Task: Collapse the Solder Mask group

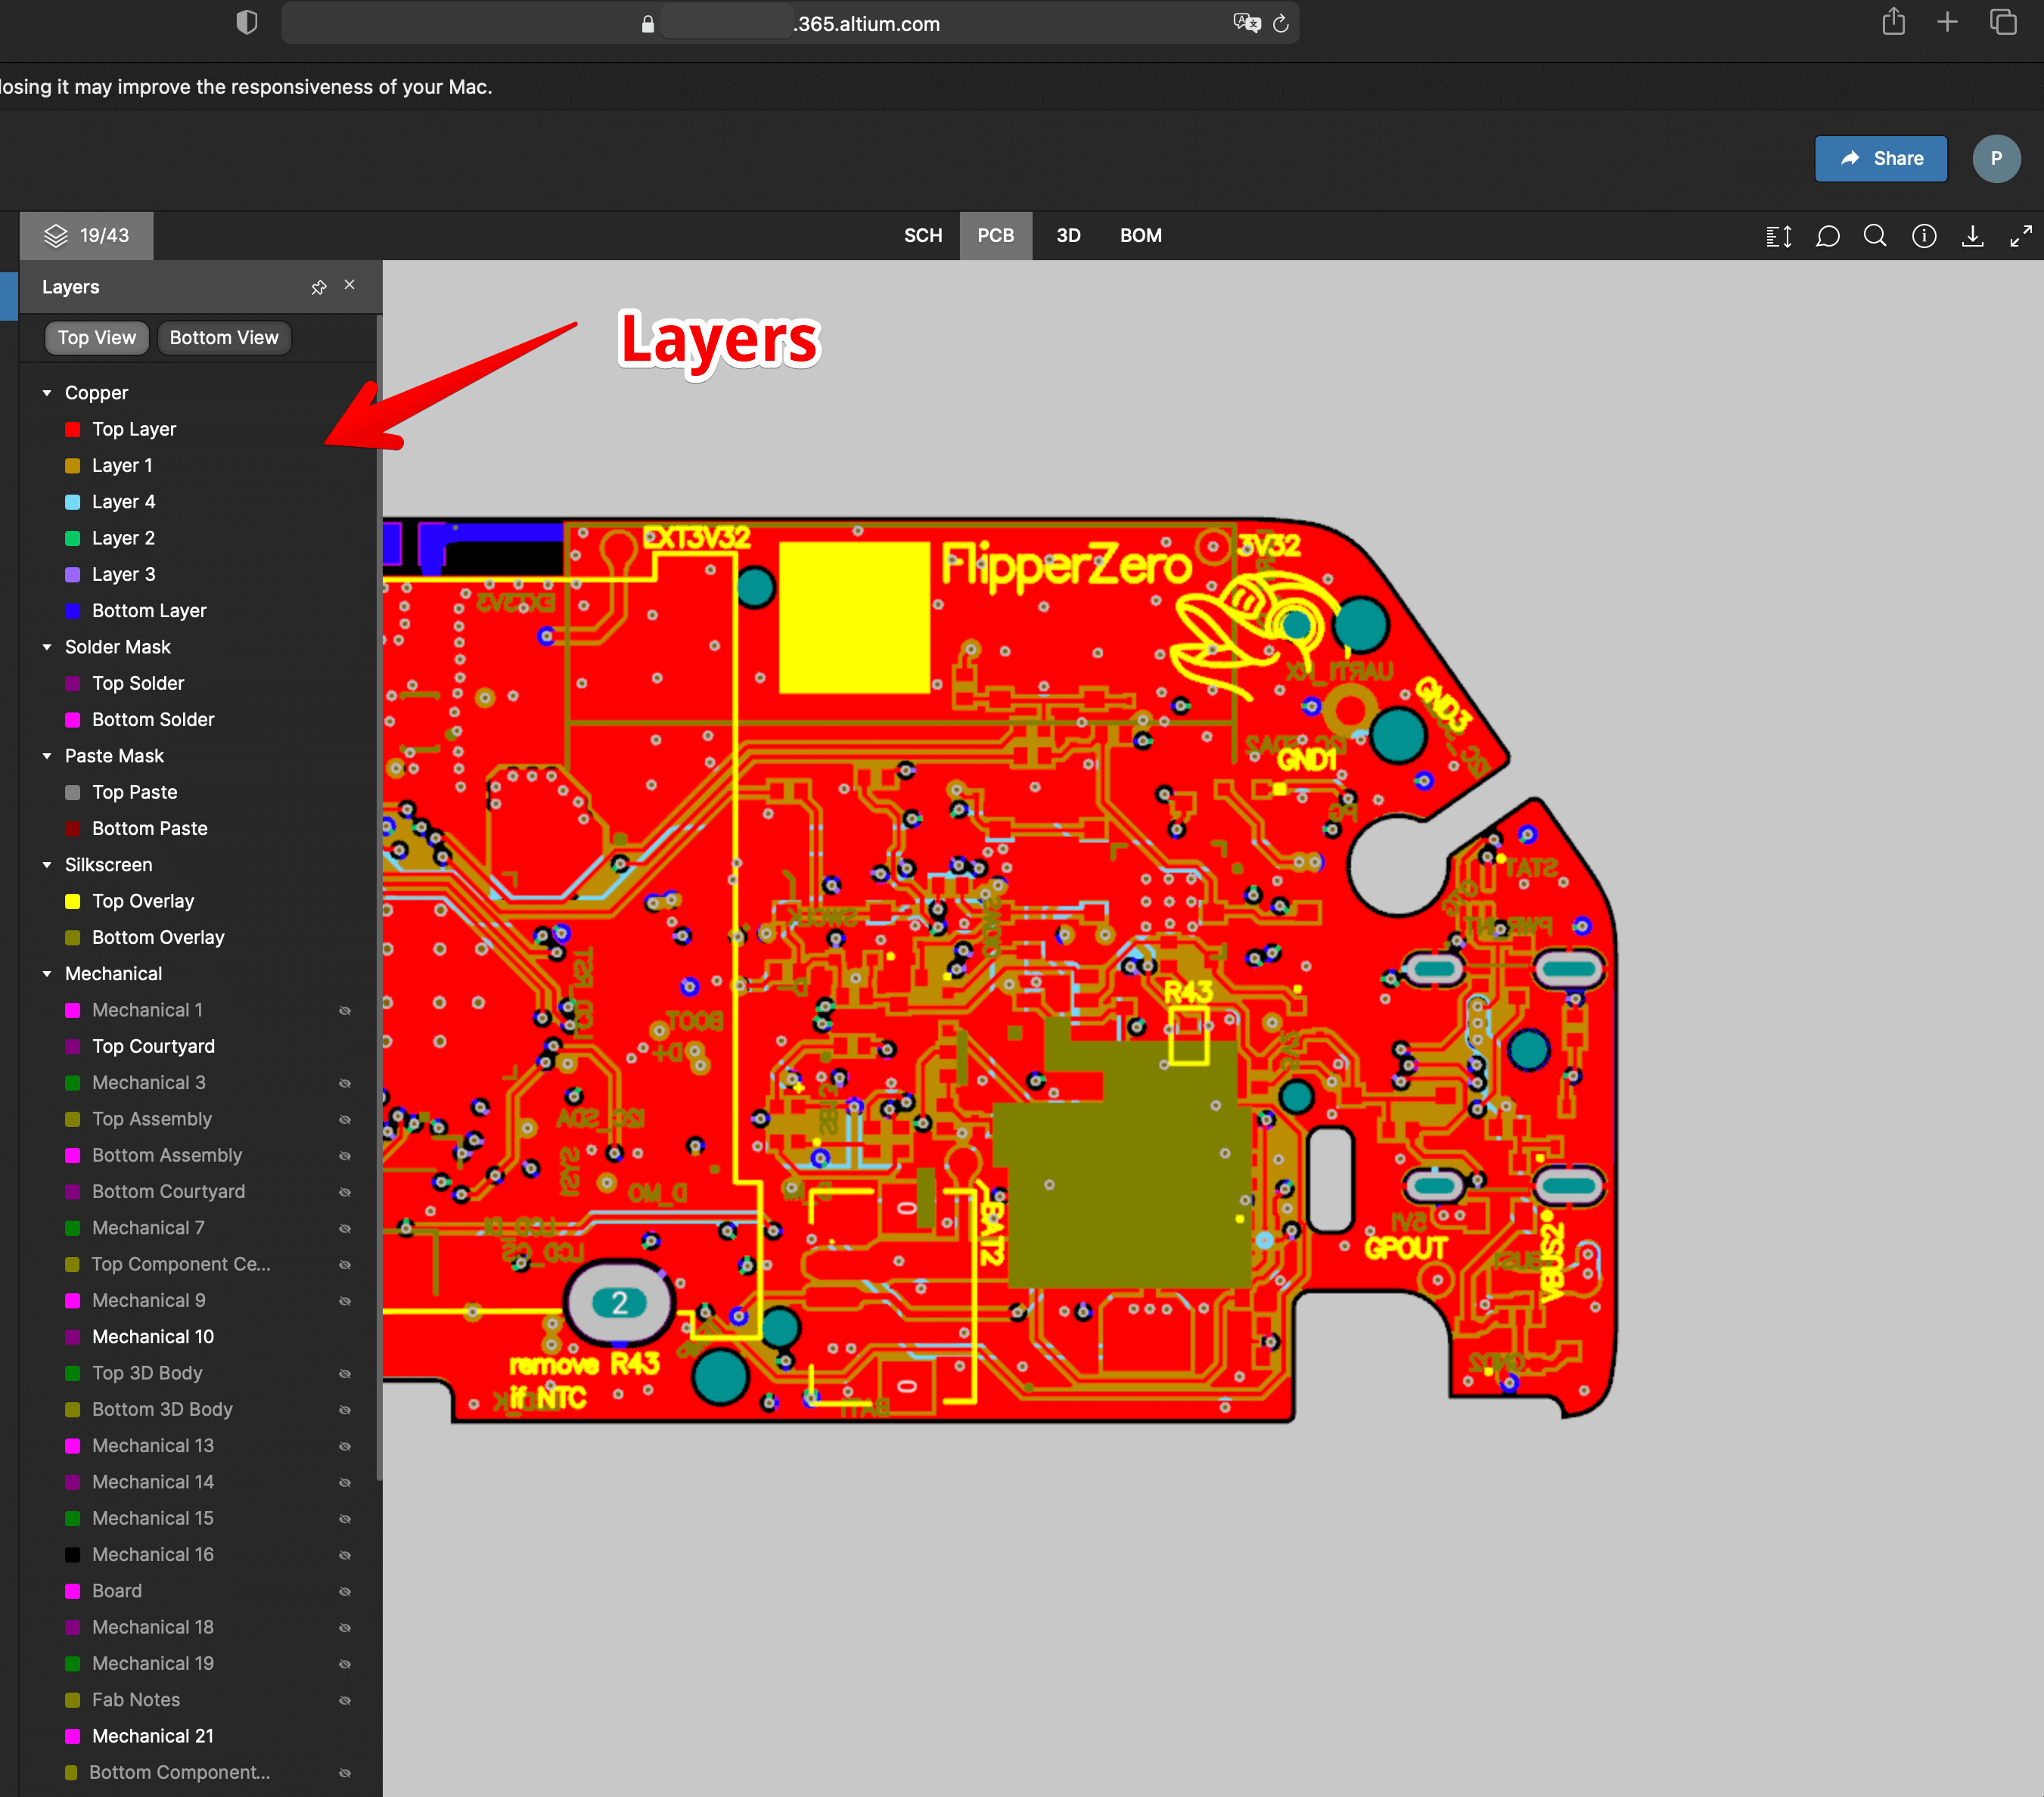Action: [47, 647]
